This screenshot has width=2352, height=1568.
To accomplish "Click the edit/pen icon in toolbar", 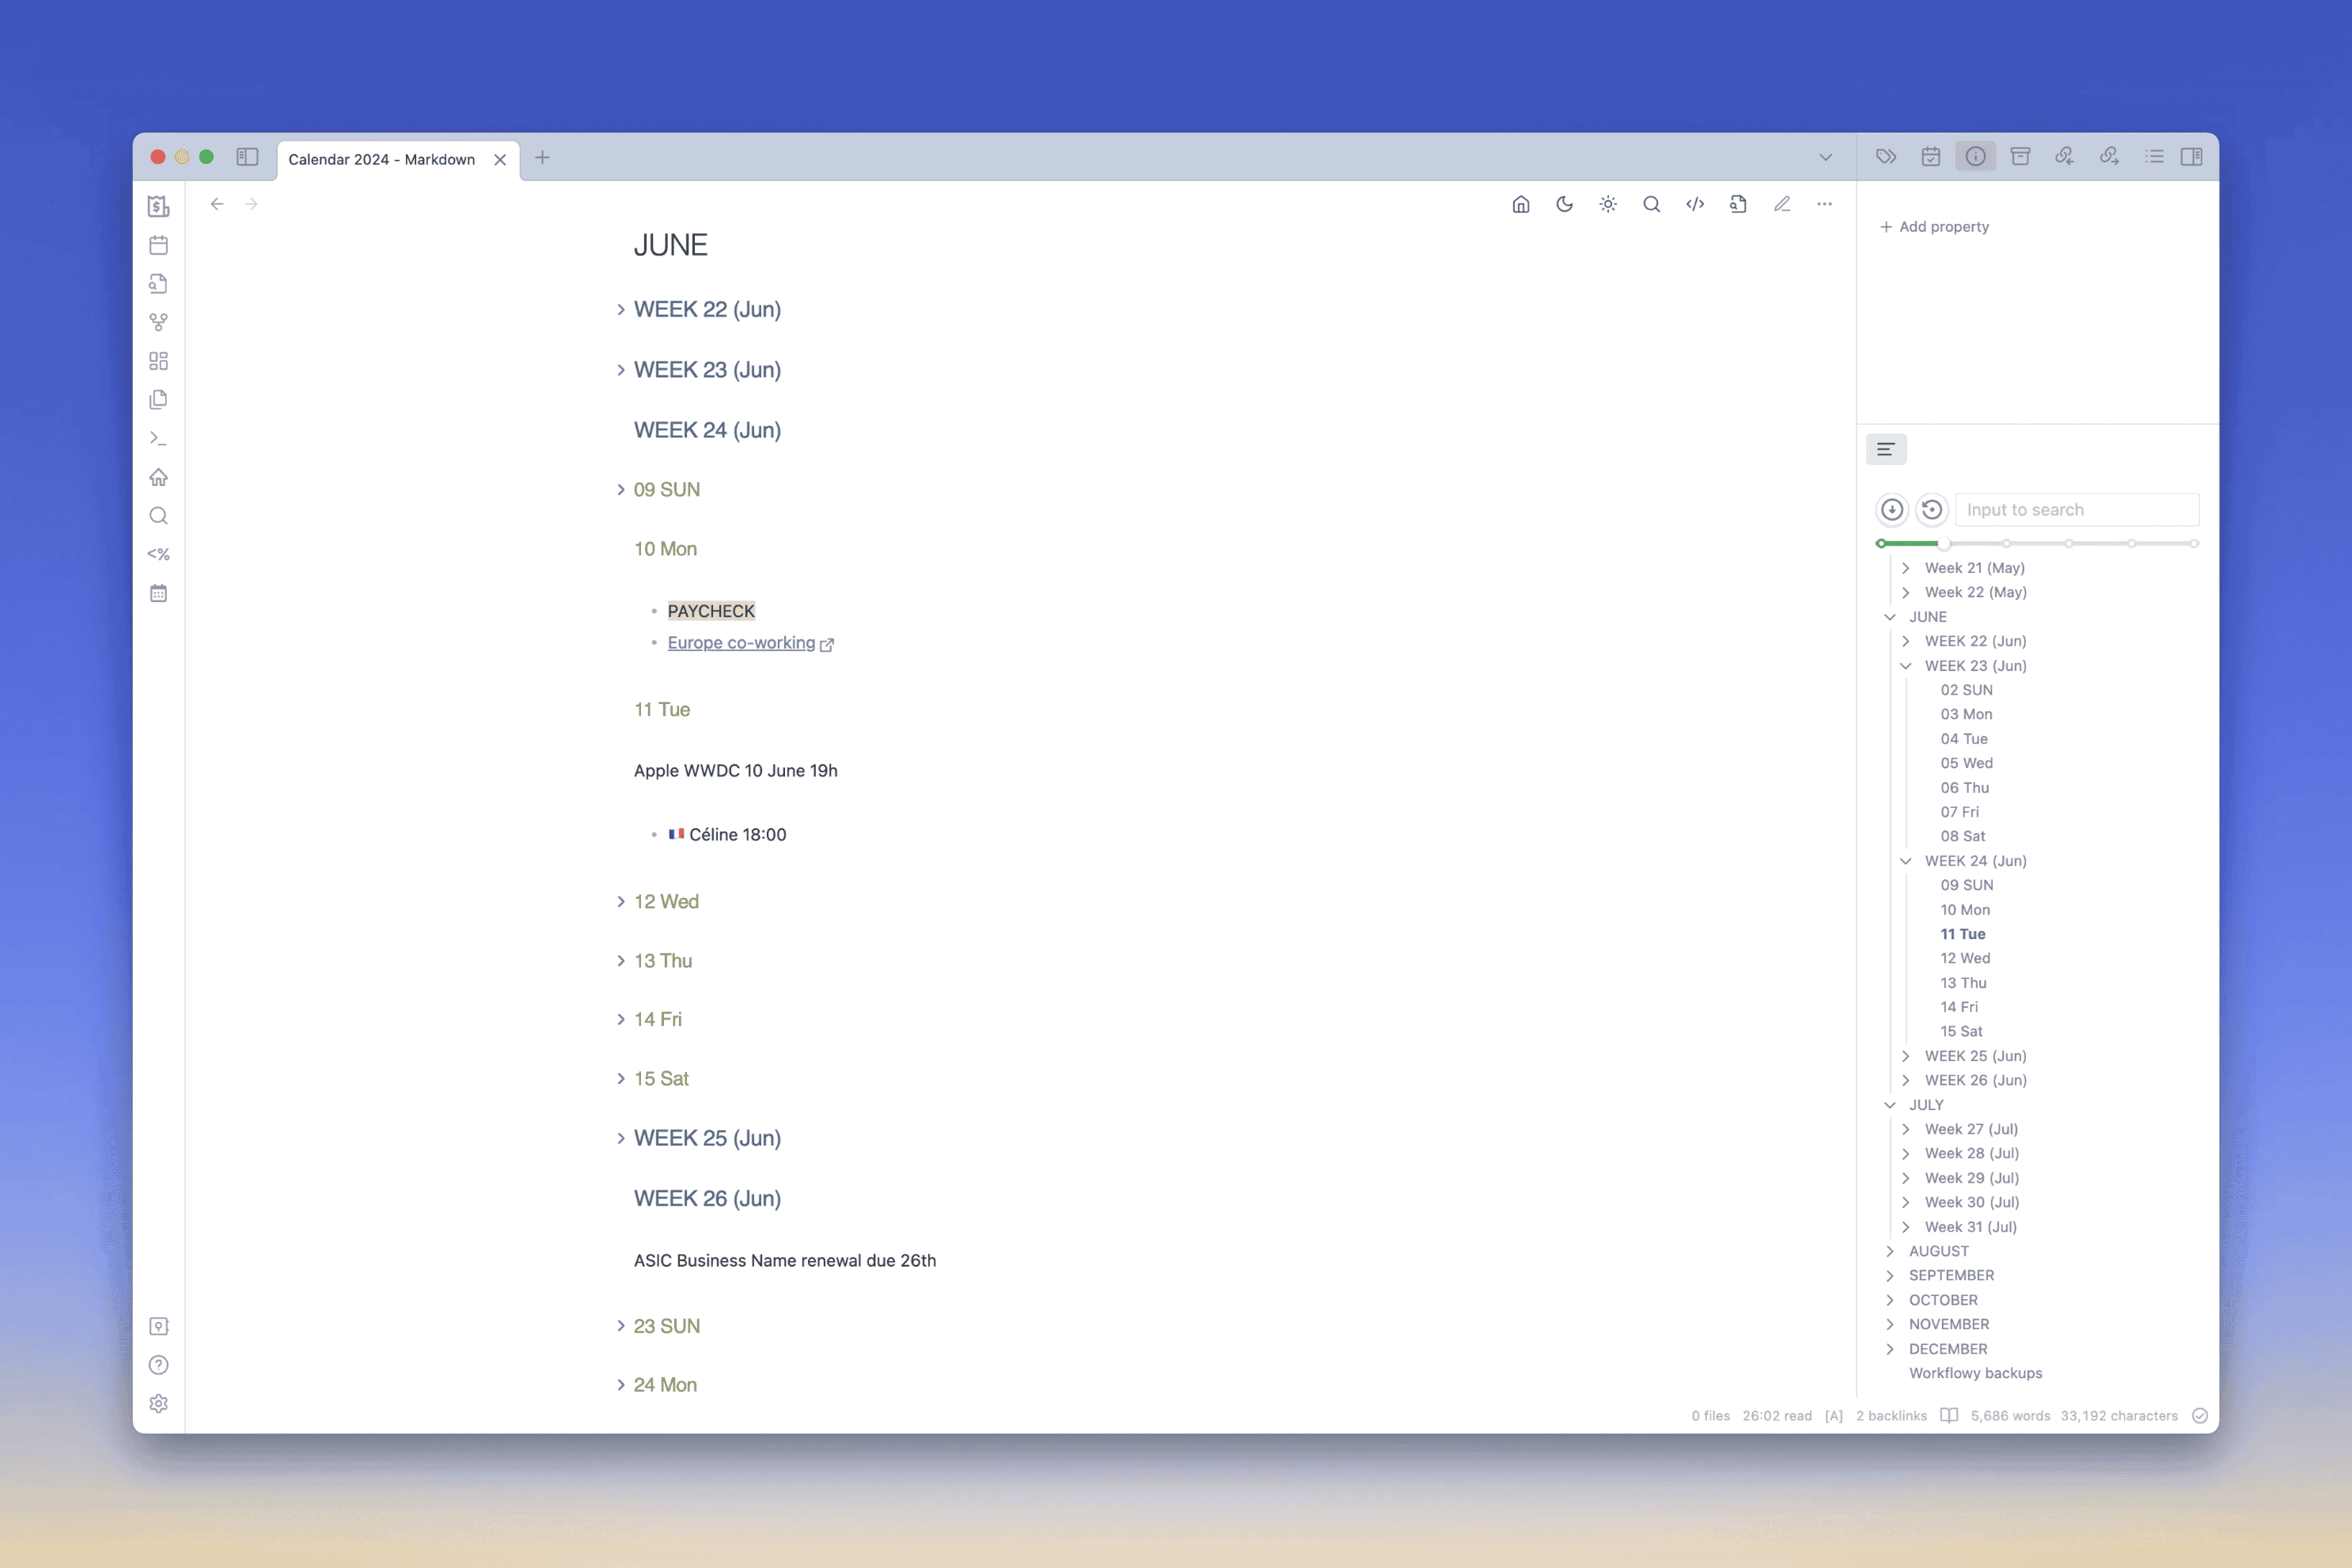I will [1781, 205].
